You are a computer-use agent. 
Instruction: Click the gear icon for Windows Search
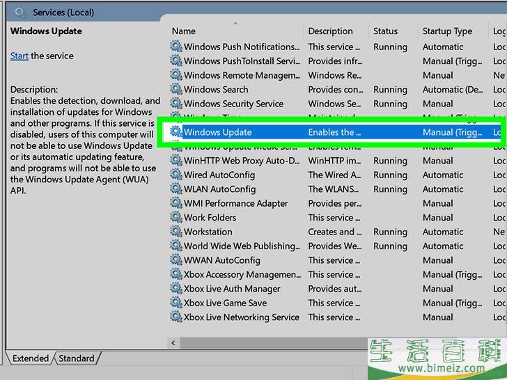176,89
